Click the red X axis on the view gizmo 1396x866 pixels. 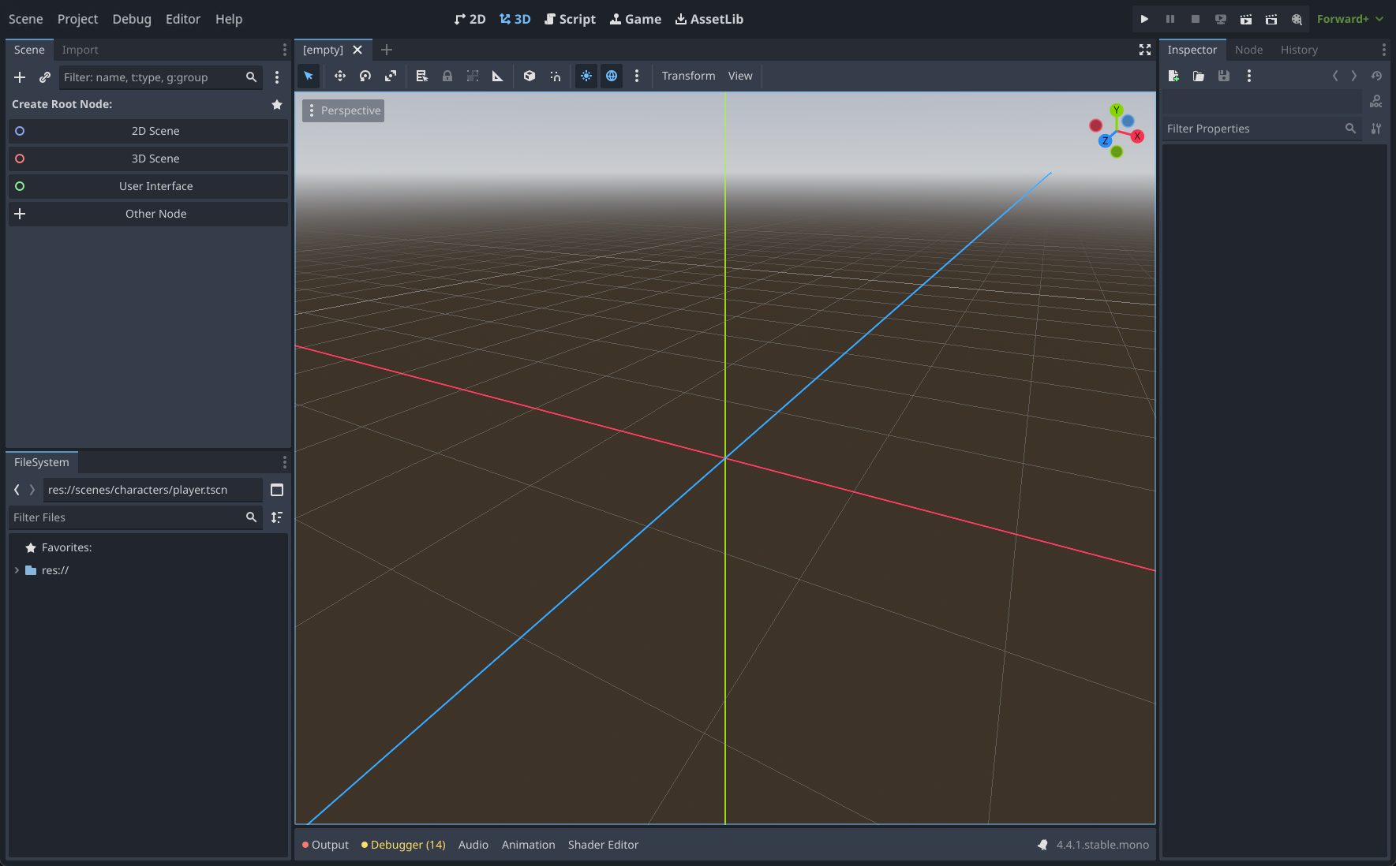[x=1137, y=136]
